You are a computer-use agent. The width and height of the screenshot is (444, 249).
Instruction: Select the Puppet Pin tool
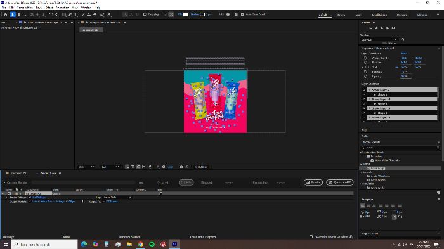pos(109,15)
